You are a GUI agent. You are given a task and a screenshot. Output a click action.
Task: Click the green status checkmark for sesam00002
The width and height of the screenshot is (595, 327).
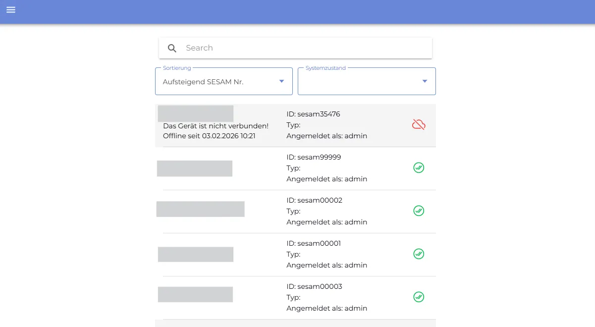point(419,211)
